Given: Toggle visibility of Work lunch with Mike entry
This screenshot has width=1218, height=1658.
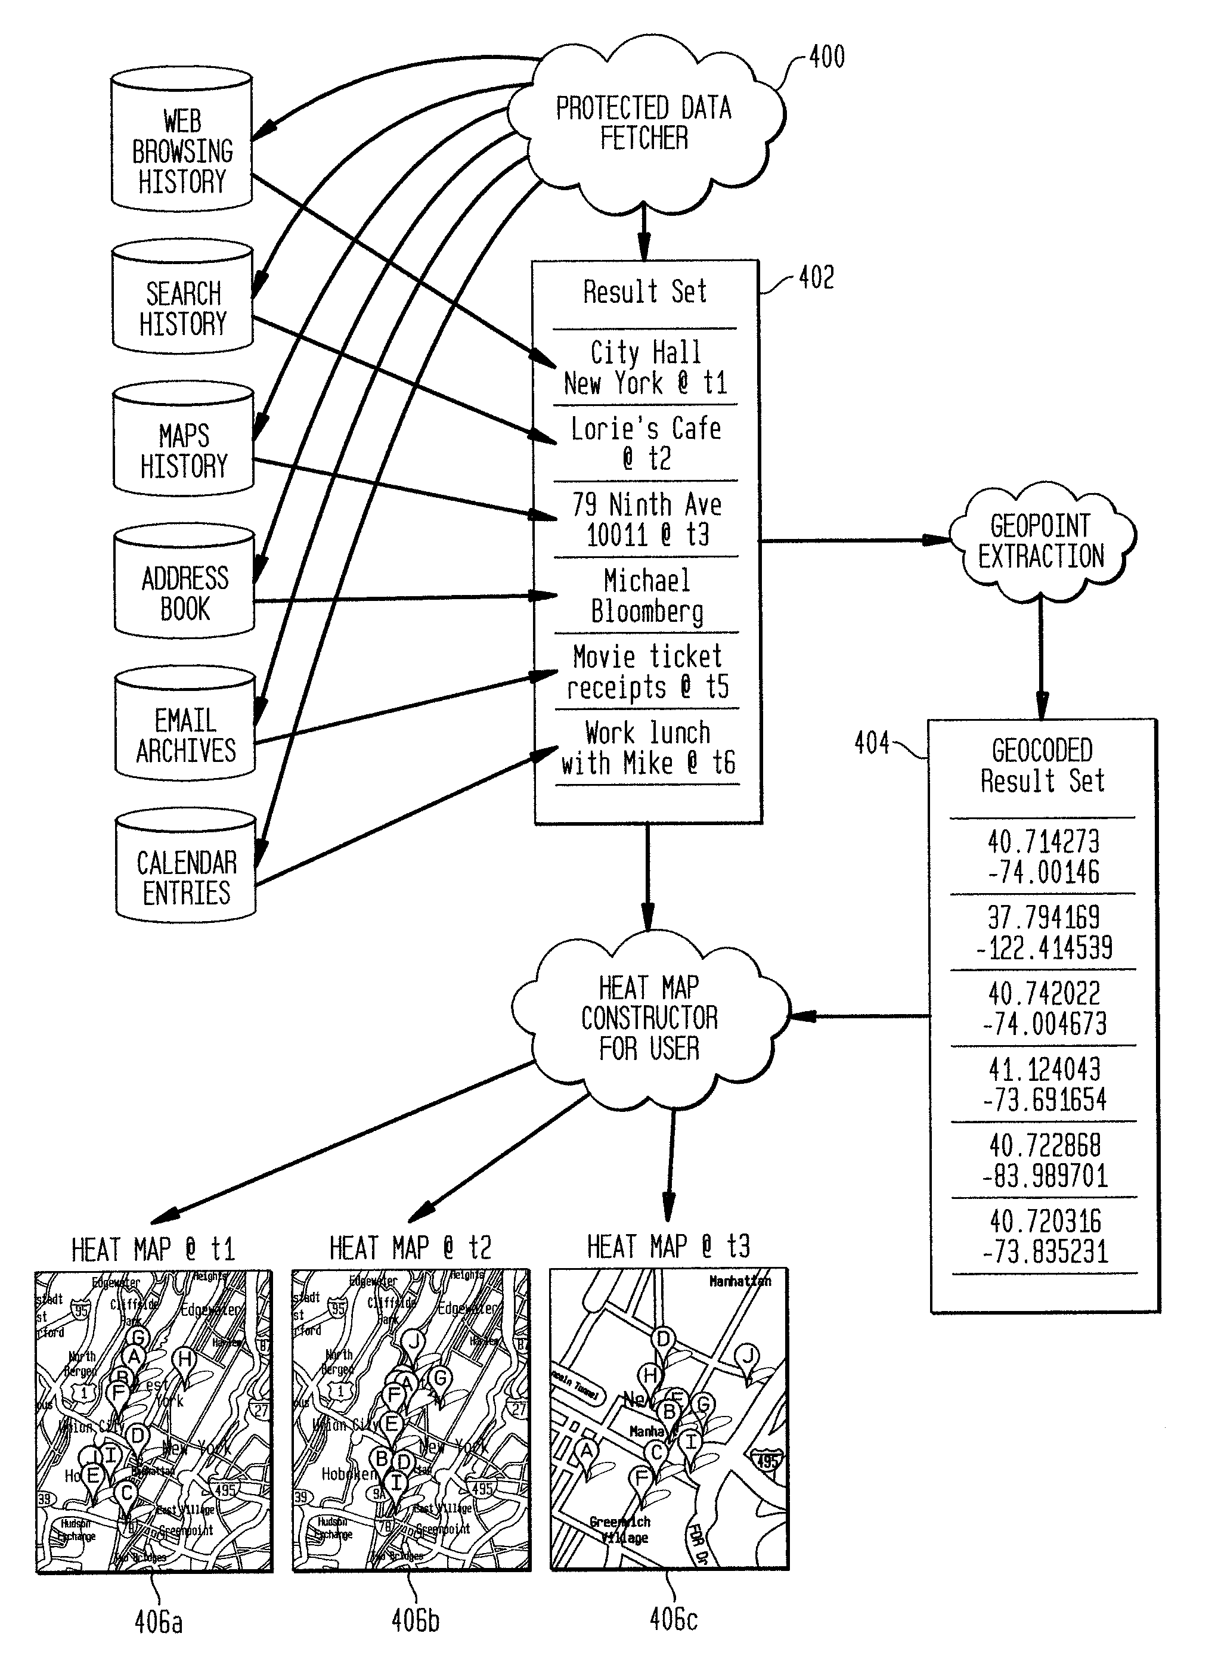Looking at the screenshot, I should tap(644, 737).
